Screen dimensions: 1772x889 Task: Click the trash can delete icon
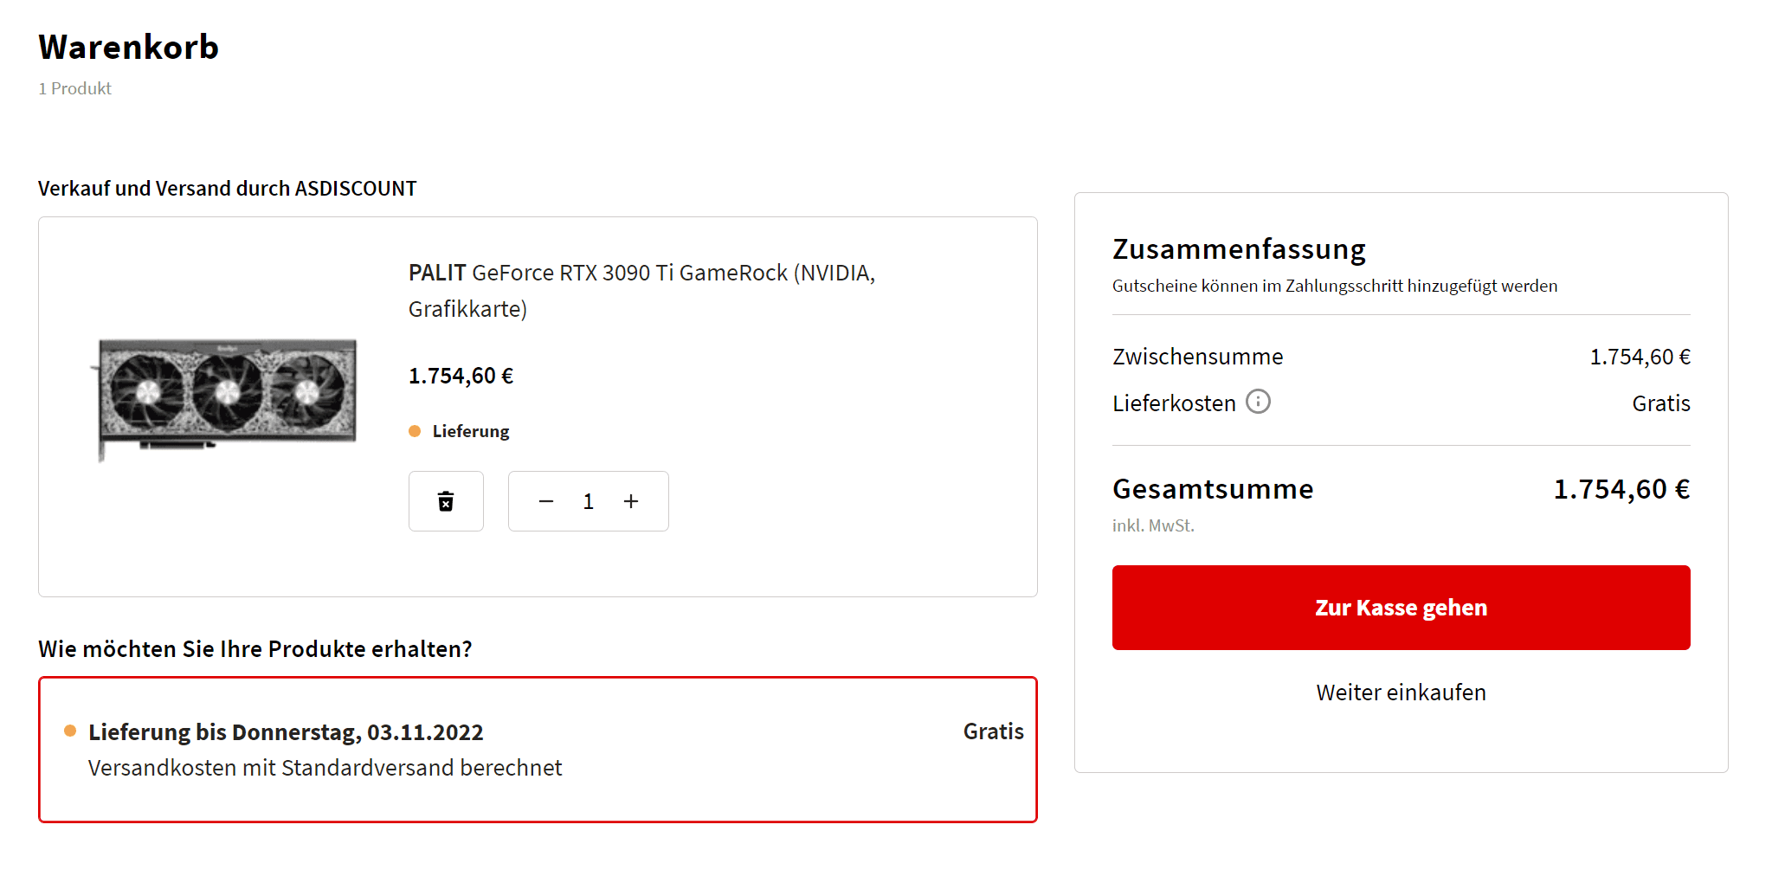pos(446,501)
